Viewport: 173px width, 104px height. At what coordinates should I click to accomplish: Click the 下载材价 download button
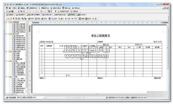click(74, 11)
